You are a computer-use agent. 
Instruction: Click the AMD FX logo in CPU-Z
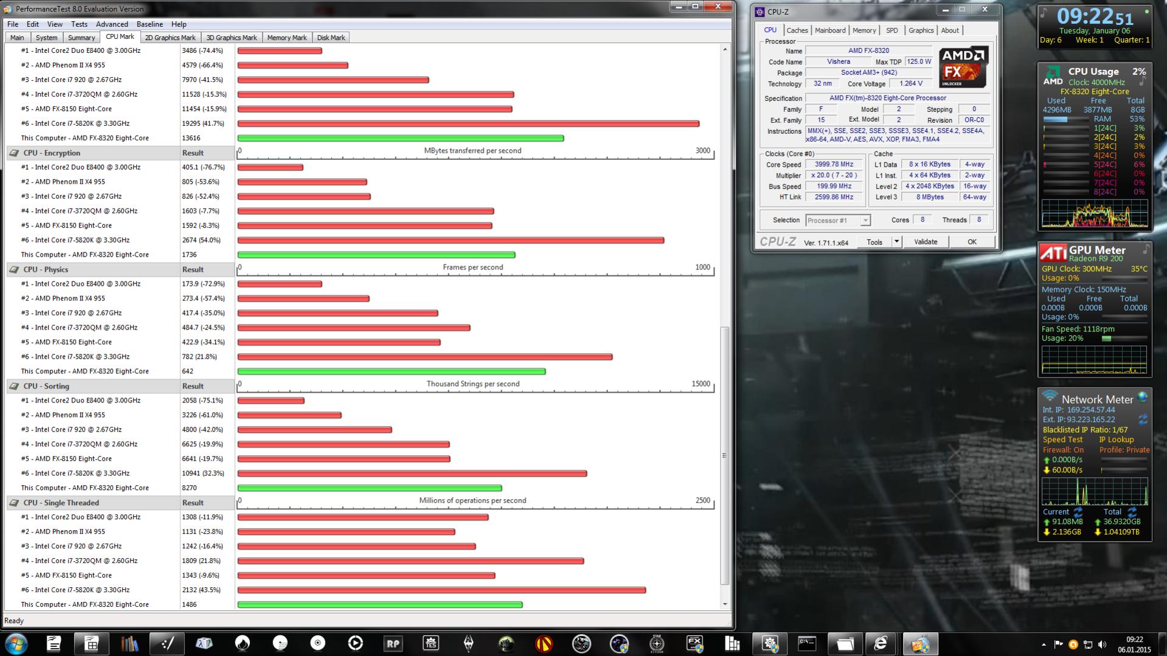[x=963, y=67]
